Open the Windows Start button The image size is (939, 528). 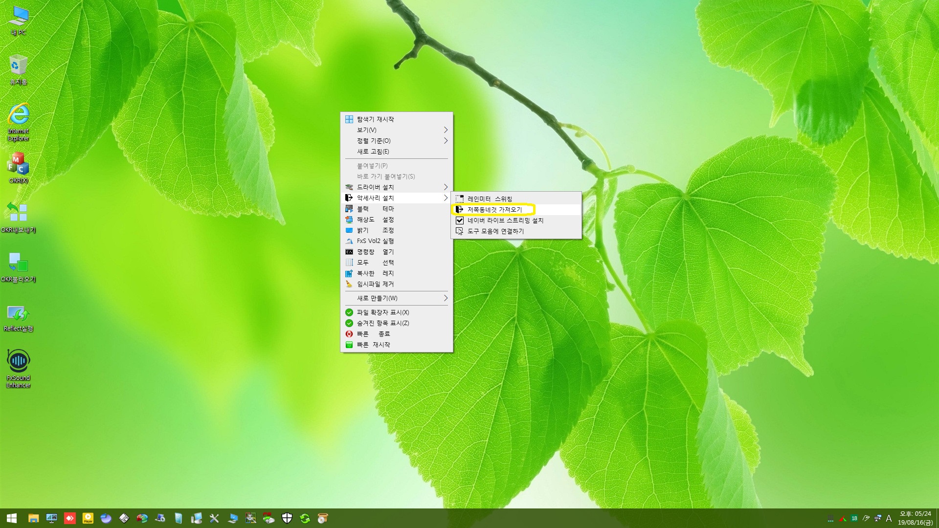point(12,518)
